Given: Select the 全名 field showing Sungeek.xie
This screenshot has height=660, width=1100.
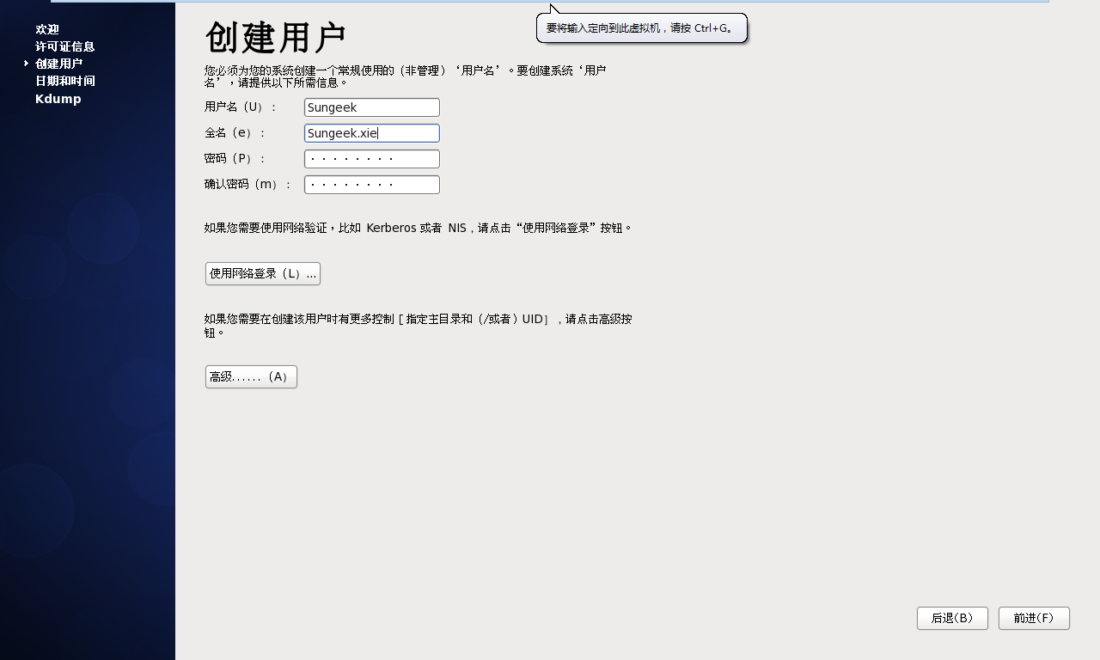Looking at the screenshot, I should [x=371, y=132].
